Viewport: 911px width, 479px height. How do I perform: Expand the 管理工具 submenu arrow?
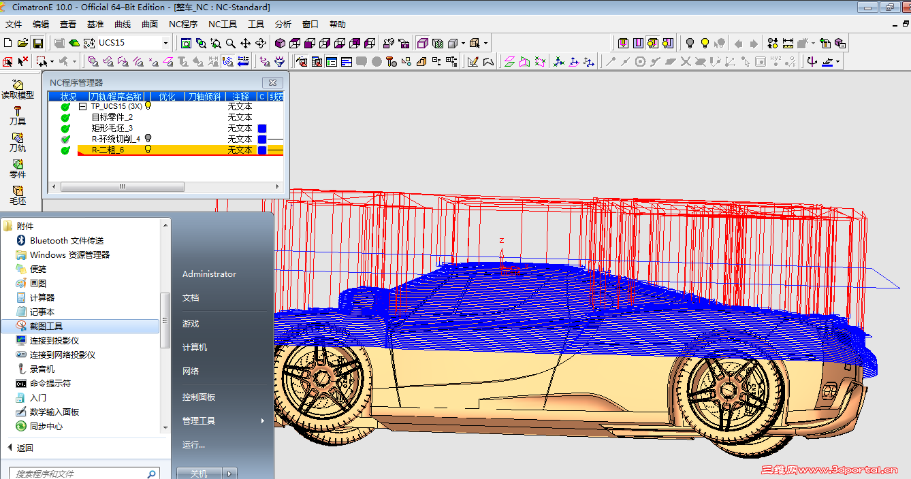pos(263,421)
